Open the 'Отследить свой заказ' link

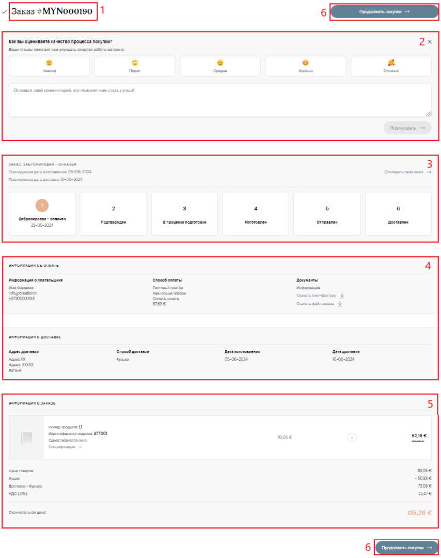[x=408, y=172]
